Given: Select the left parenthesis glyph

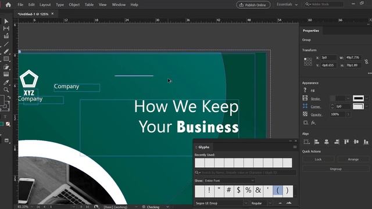Looking at the screenshot, I should (x=278, y=191).
